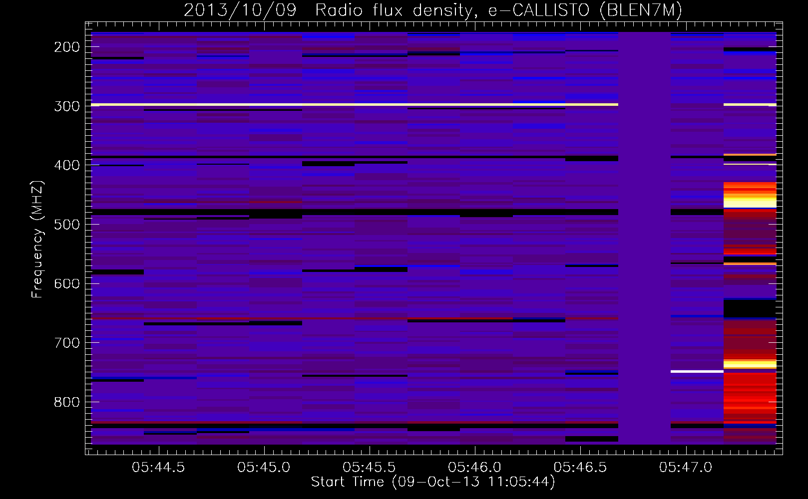Select the 500 frequency tick label

(x=67, y=225)
